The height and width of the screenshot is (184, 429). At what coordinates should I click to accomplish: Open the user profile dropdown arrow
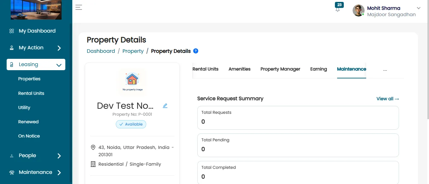[x=419, y=8]
